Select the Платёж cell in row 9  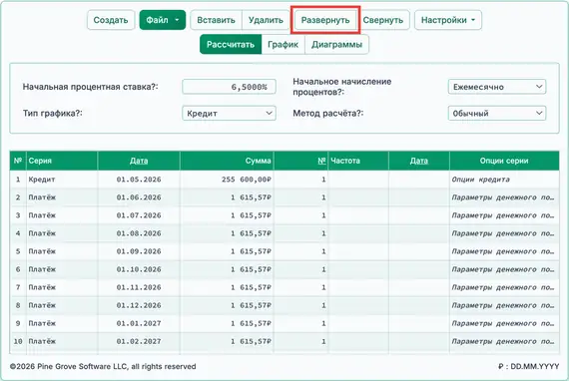point(62,323)
